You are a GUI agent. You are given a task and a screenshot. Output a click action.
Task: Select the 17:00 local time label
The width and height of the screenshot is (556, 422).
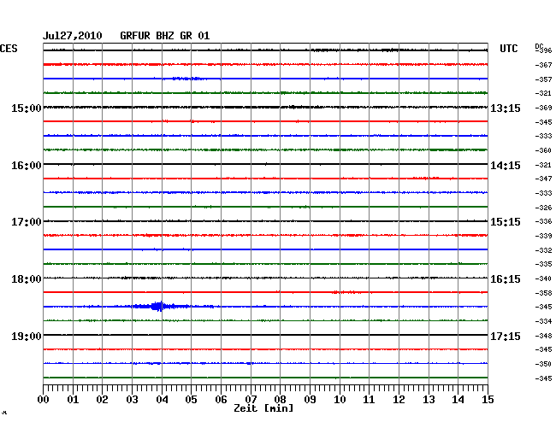tap(27, 222)
